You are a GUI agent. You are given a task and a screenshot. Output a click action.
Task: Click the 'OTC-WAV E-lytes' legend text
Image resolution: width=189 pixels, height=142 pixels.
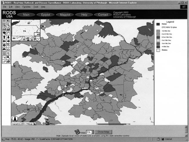pyautogui.click(x=169, y=27)
